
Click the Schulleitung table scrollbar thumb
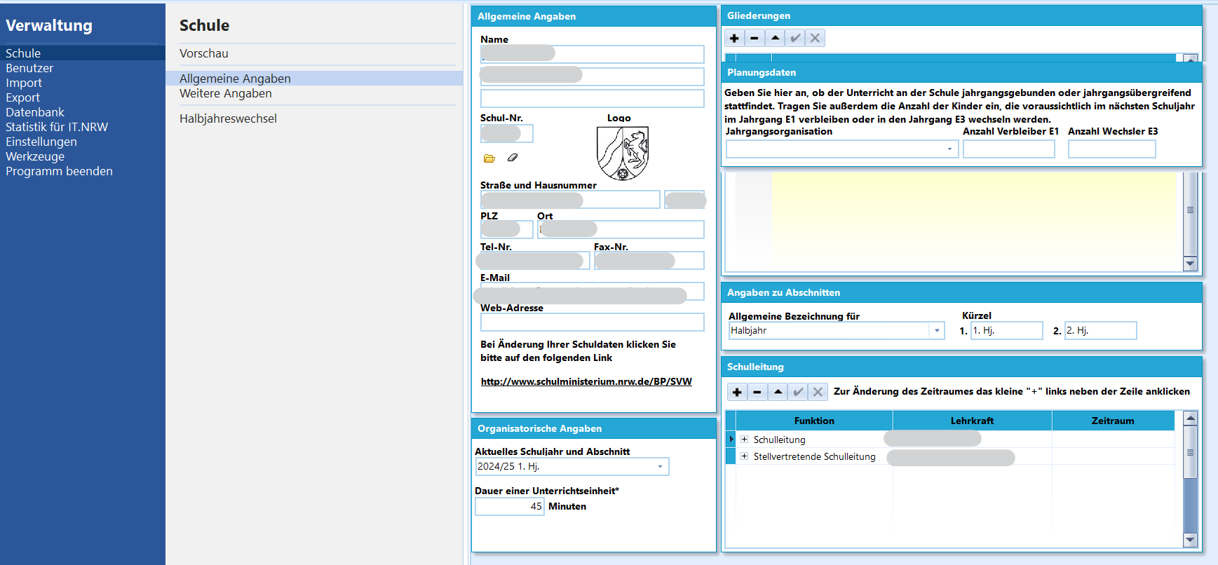pos(1190,452)
